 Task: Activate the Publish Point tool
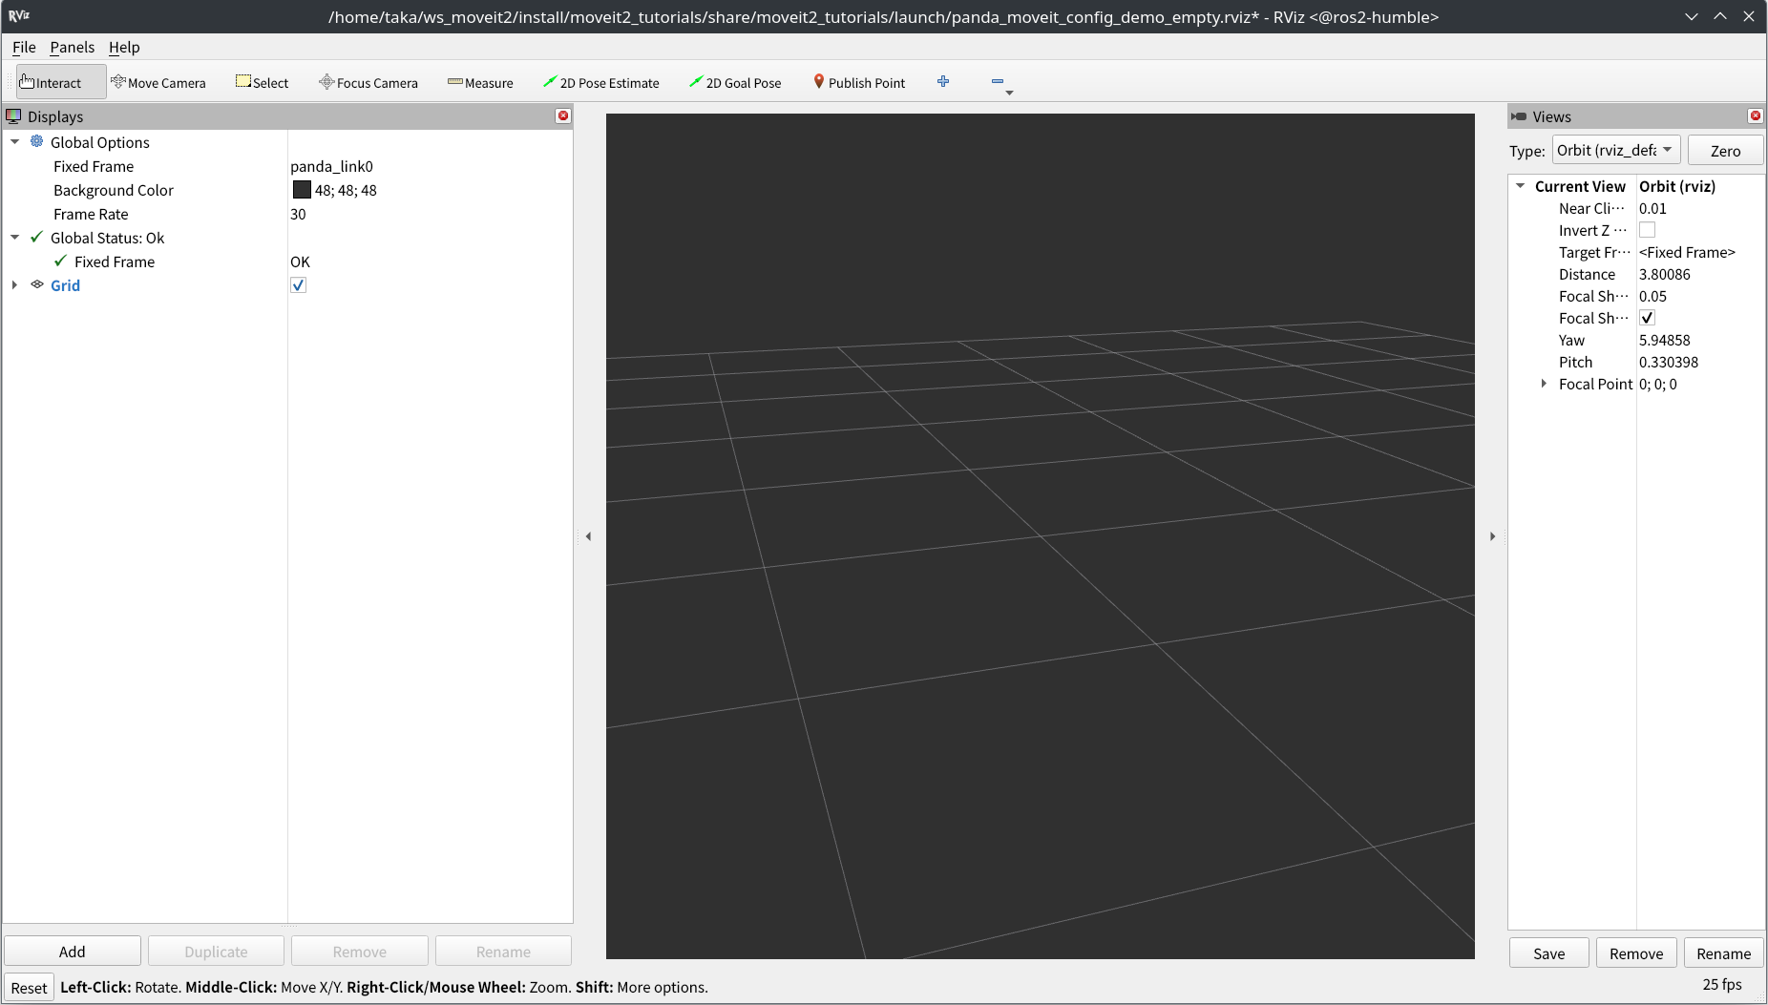click(x=859, y=82)
